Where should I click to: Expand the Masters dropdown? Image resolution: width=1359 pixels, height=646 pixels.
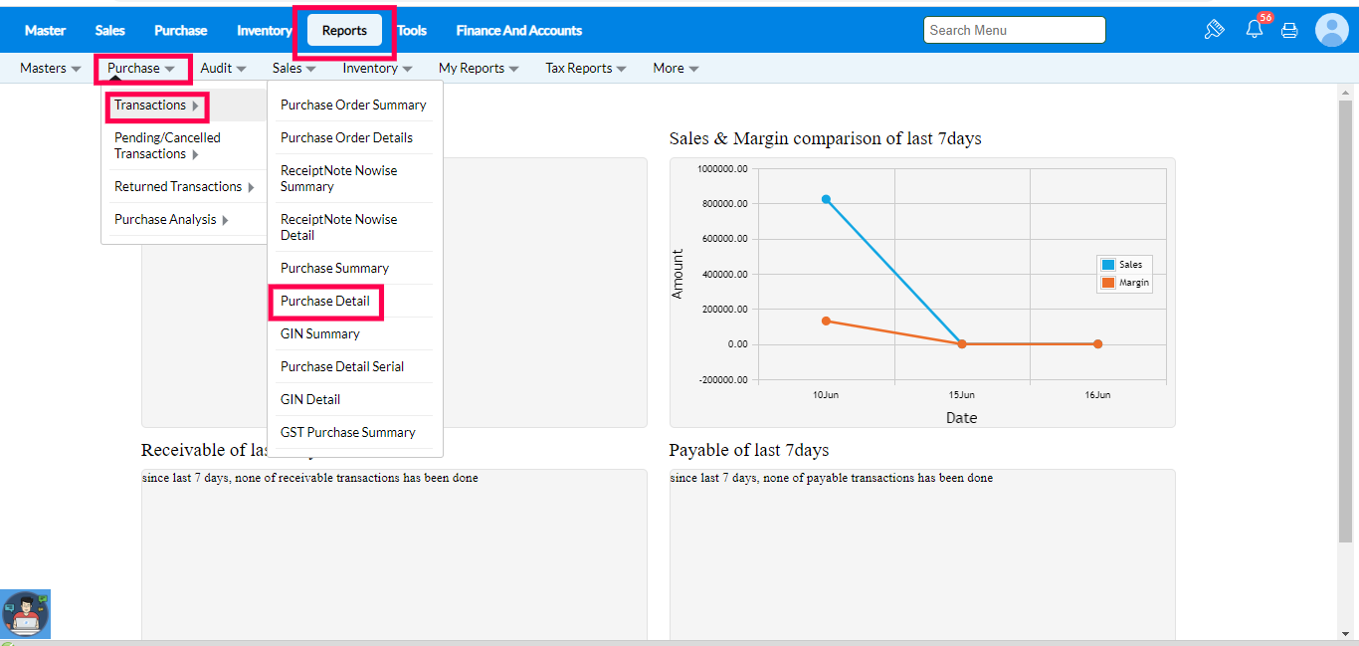50,69
